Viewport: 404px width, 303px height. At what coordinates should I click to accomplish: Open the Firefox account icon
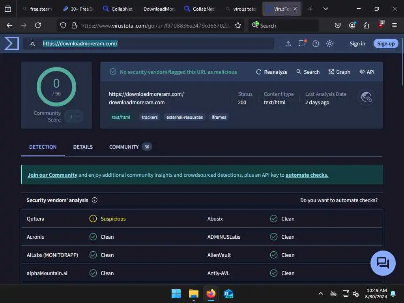(352, 25)
